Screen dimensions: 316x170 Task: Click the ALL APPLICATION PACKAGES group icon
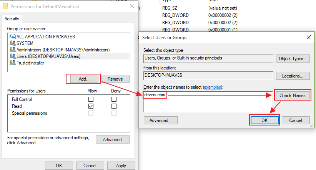pos(13,36)
